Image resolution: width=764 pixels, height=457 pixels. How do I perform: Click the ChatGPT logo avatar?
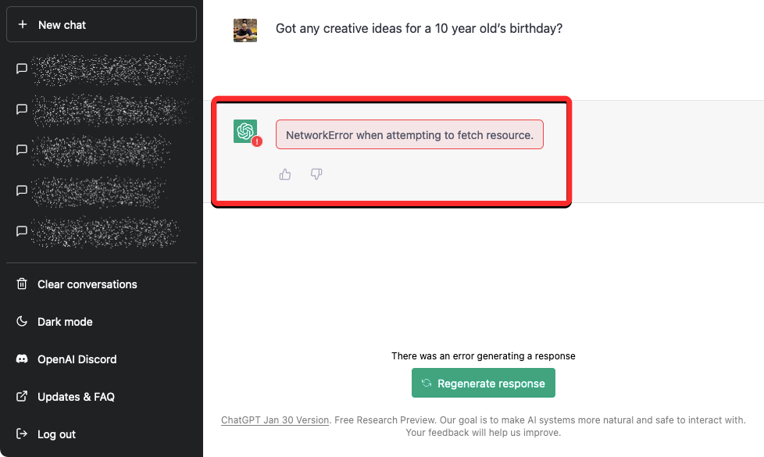pos(245,130)
